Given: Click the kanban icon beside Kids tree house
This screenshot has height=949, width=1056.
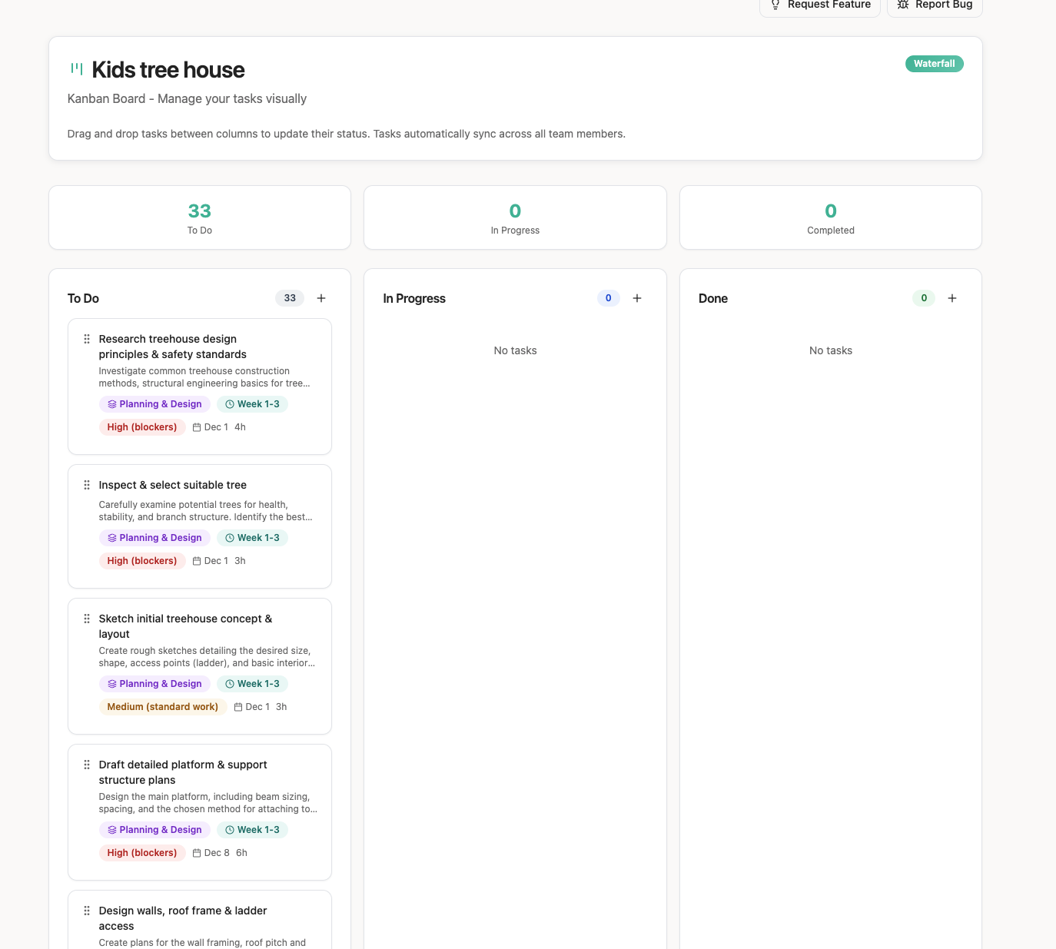Looking at the screenshot, I should pyautogui.click(x=76, y=68).
